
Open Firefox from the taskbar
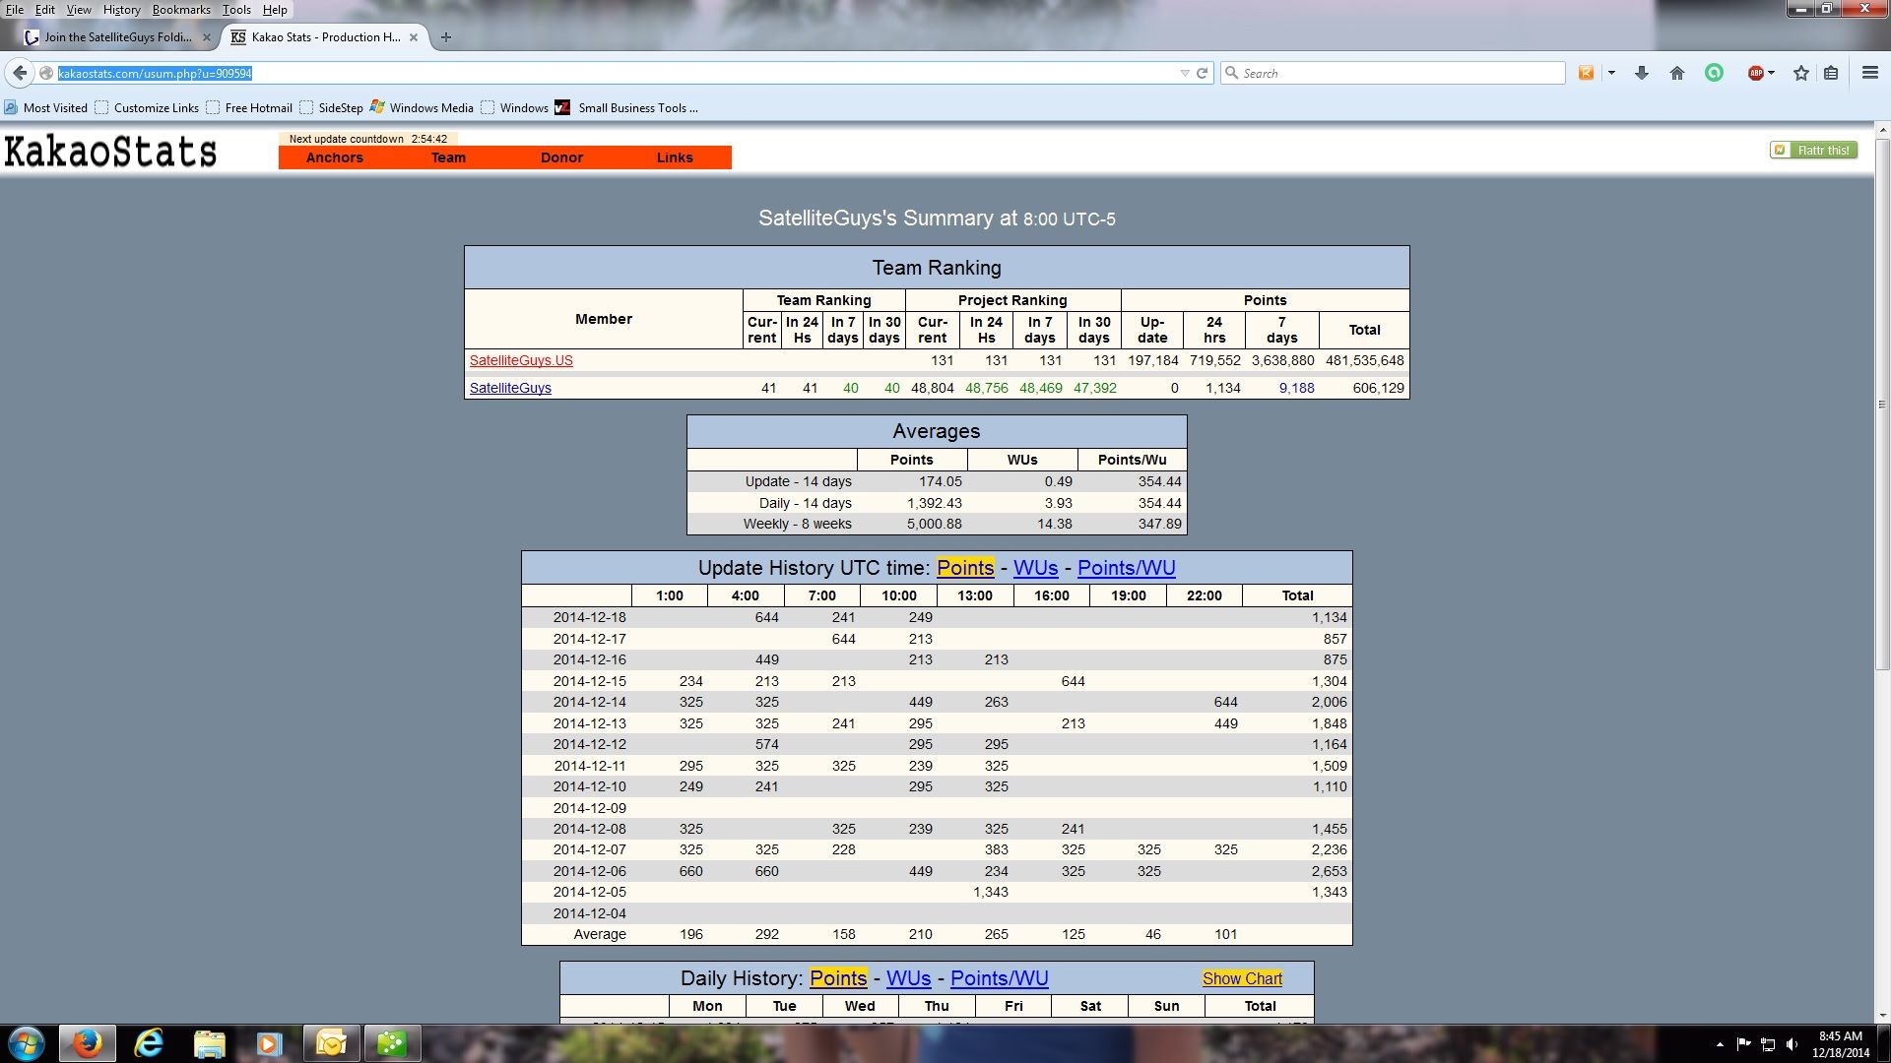point(87,1043)
